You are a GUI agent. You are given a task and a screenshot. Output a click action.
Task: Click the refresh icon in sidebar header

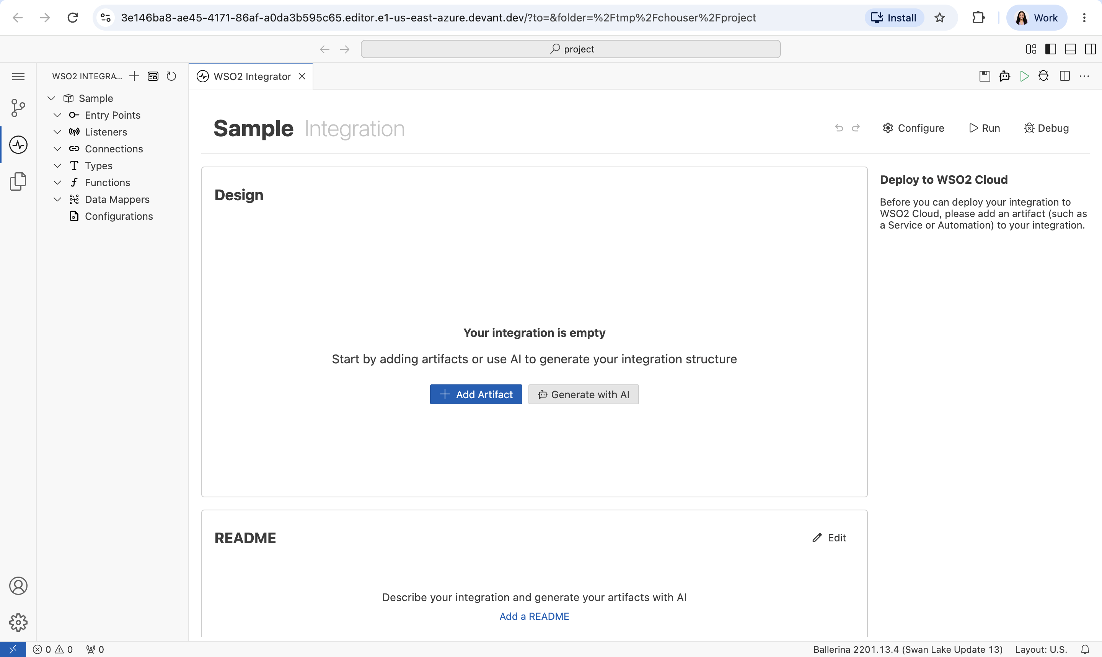tap(171, 76)
